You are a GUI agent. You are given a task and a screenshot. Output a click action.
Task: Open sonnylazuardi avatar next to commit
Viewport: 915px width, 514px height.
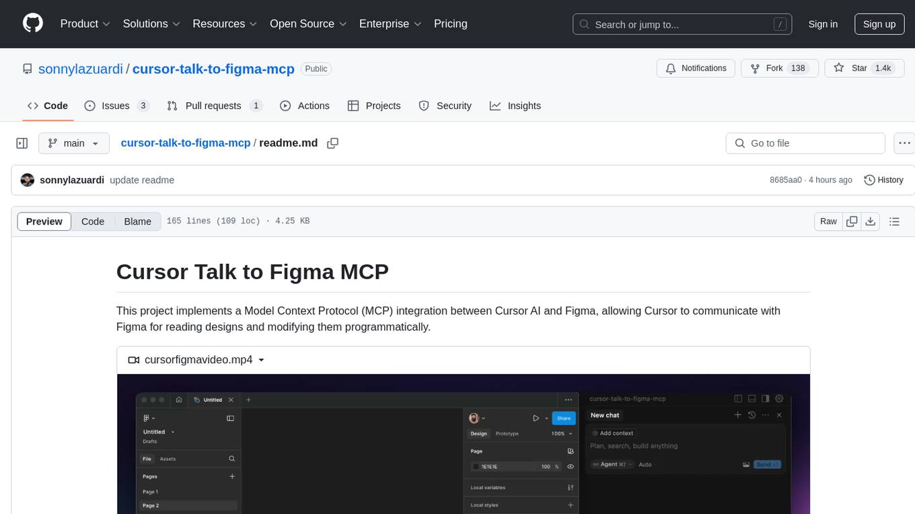point(28,180)
